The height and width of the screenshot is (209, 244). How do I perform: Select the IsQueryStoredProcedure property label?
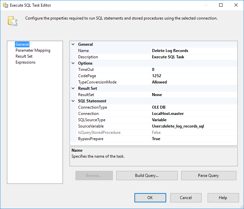99,132
